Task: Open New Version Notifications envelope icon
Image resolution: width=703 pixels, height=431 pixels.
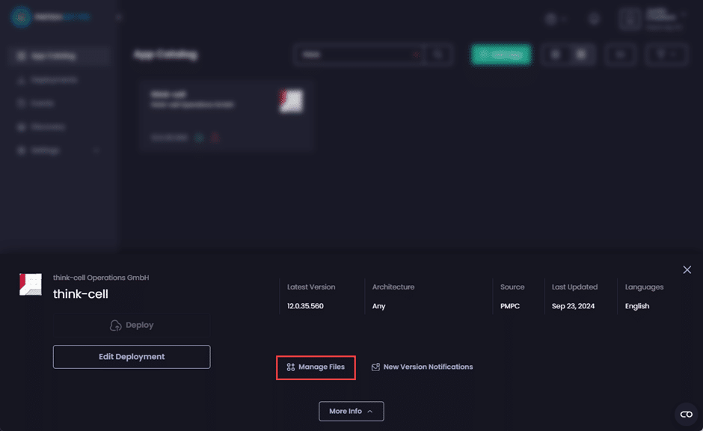Action: [375, 367]
